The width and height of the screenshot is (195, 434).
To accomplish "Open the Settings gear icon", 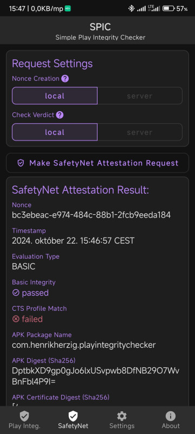I will [122, 416].
